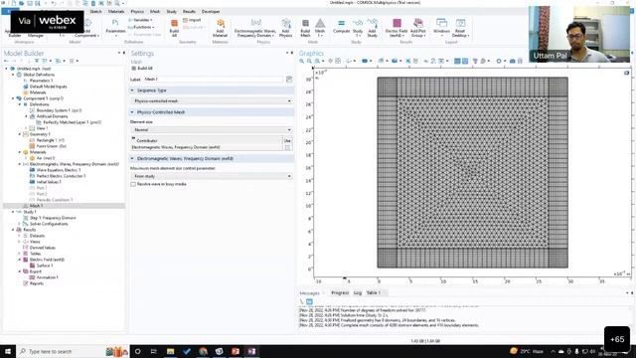Image resolution: width=636 pixels, height=358 pixels.
Task: Switch to the Progress tab
Action: point(340,292)
